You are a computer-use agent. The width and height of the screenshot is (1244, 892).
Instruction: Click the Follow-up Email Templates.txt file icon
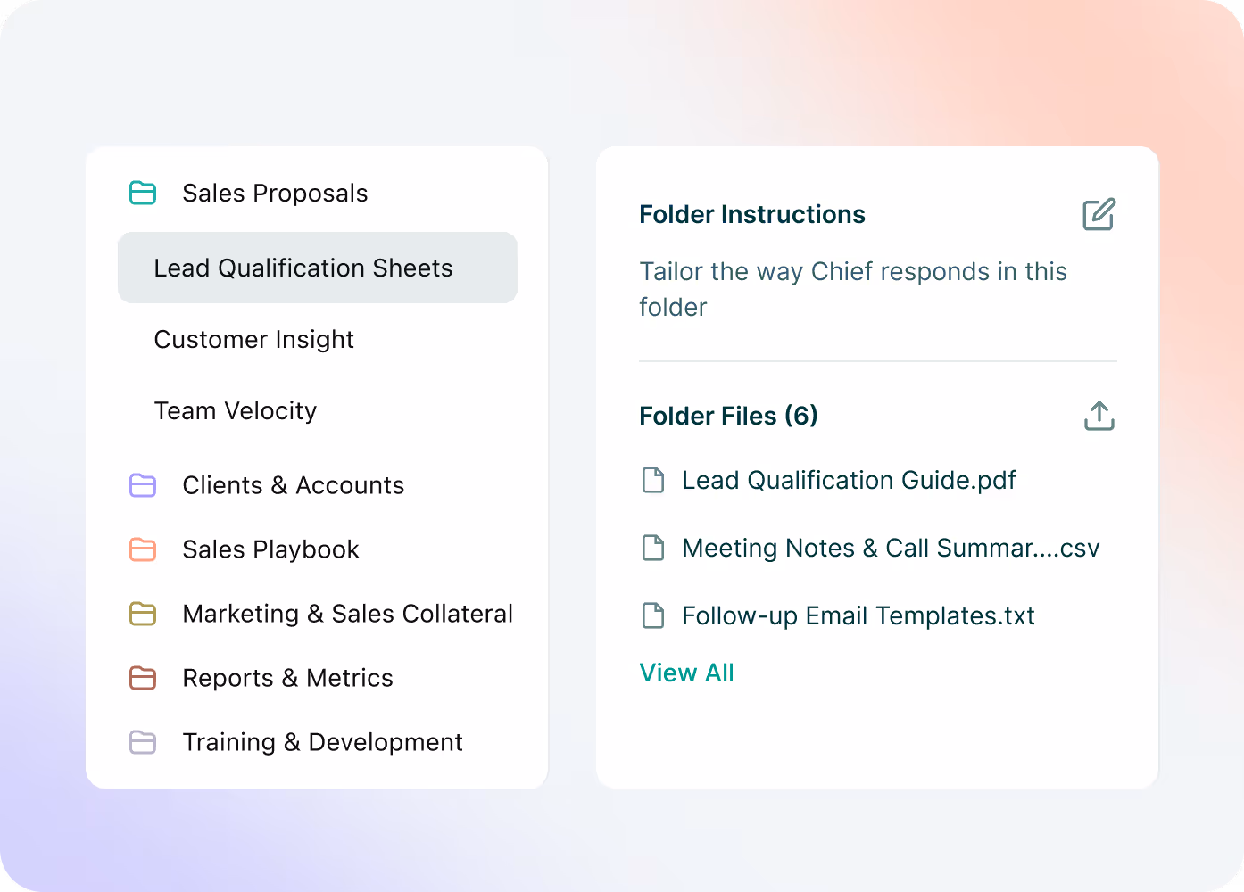[653, 615]
